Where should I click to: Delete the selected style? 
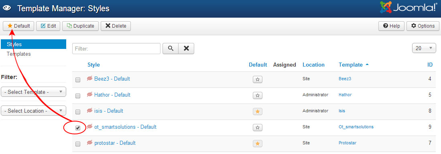coord(116,26)
